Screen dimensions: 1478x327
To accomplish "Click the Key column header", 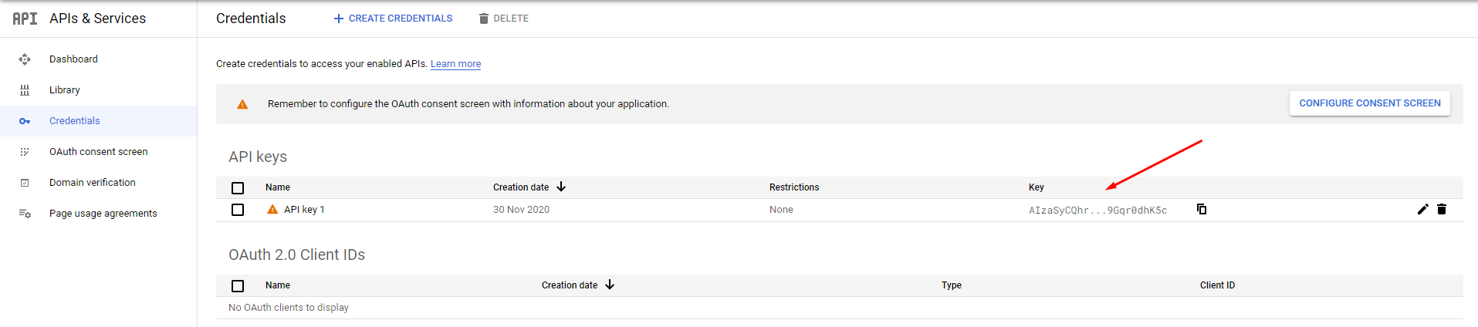I will (1037, 187).
